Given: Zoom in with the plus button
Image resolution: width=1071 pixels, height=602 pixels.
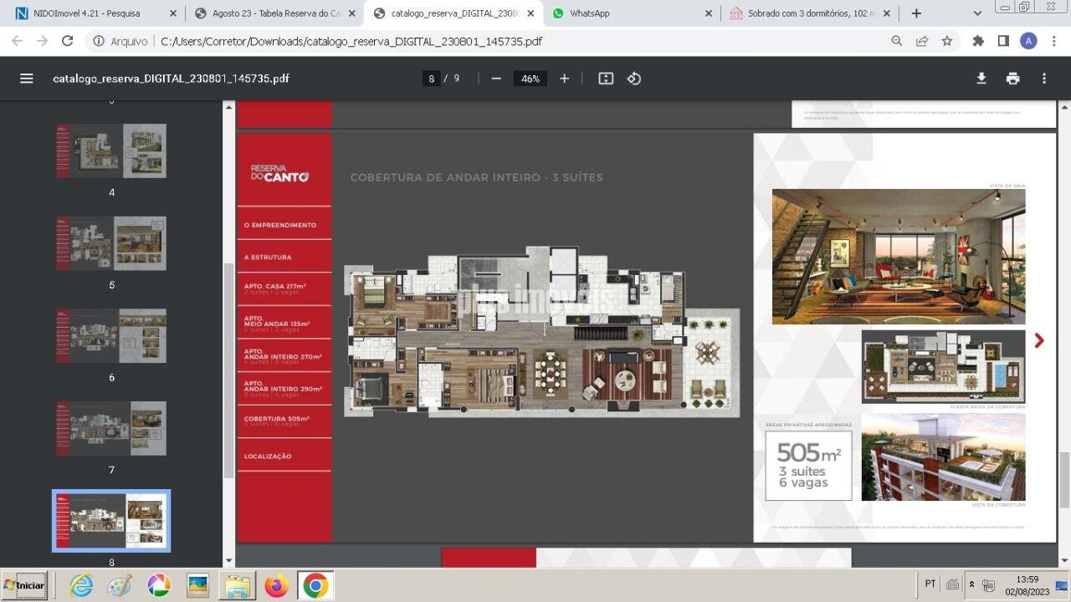Looking at the screenshot, I should coord(565,79).
